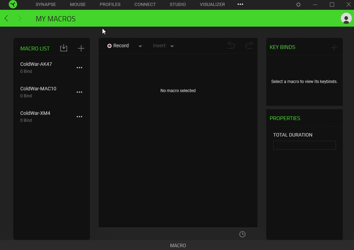Switch to the STUDIO tab
The image size is (354, 250).
(177, 5)
